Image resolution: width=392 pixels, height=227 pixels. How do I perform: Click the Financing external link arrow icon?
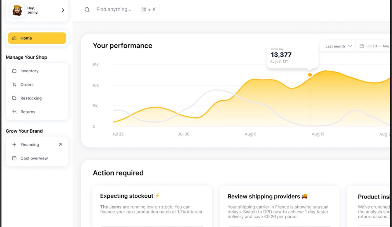pyautogui.click(x=60, y=145)
